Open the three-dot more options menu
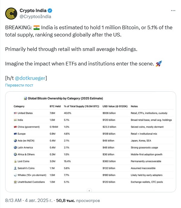The image size is (181, 208). [x=173, y=11]
